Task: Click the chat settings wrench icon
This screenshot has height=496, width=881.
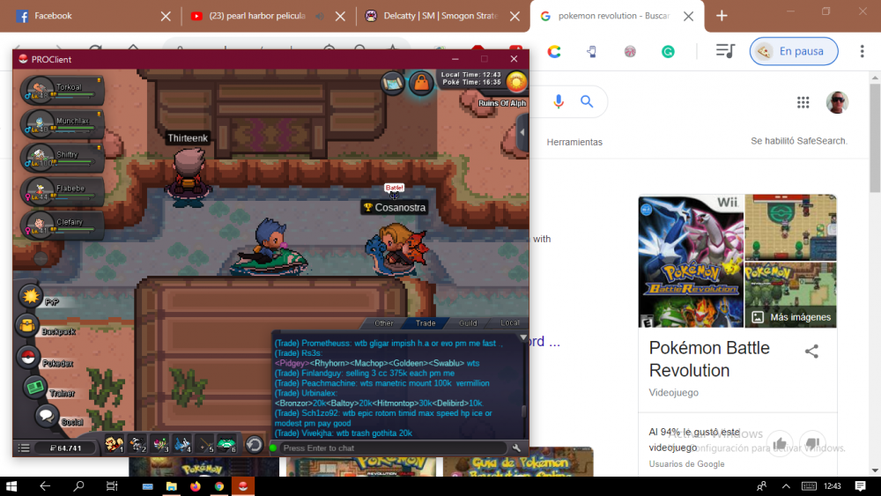Action: pyautogui.click(x=517, y=448)
